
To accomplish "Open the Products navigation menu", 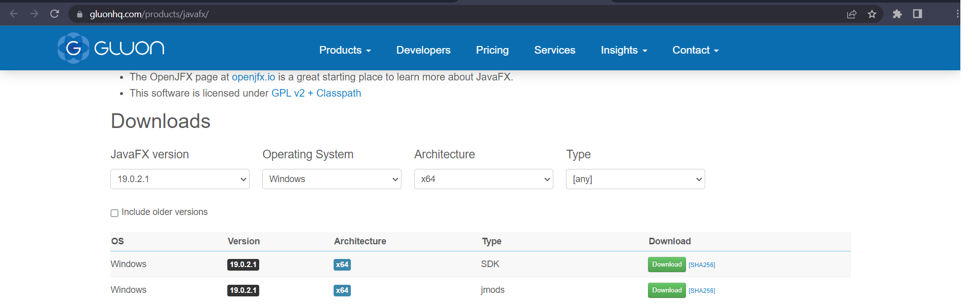I will click(345, 50).
